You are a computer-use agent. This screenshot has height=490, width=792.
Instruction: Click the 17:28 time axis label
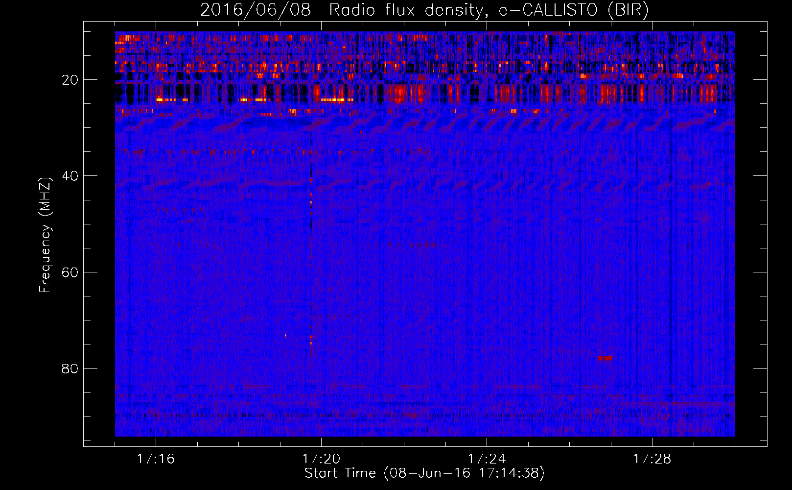(x=652, y=459)
